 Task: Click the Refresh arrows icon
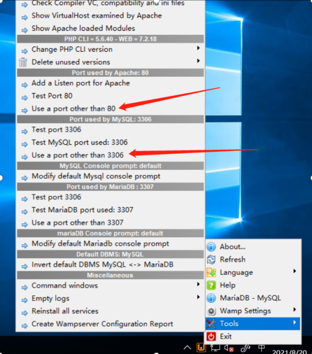click(211, 260)
